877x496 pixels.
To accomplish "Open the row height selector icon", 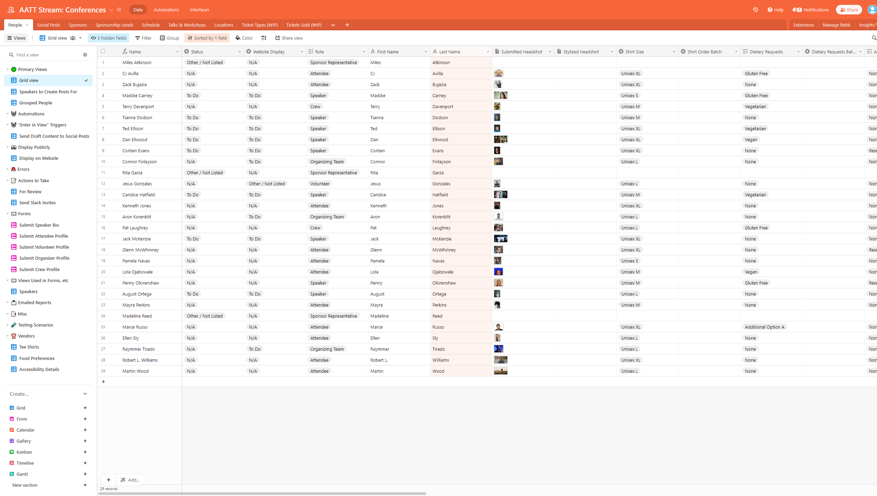I will point(263,38).
